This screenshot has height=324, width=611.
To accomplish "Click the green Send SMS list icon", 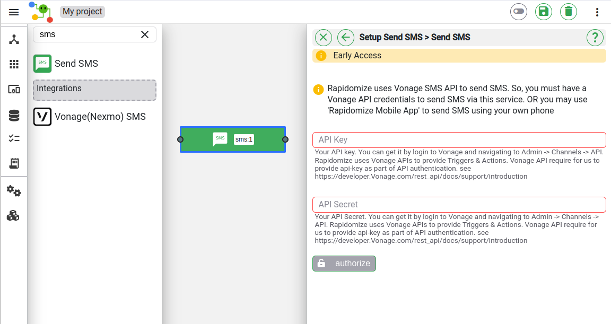I will 42,64.
